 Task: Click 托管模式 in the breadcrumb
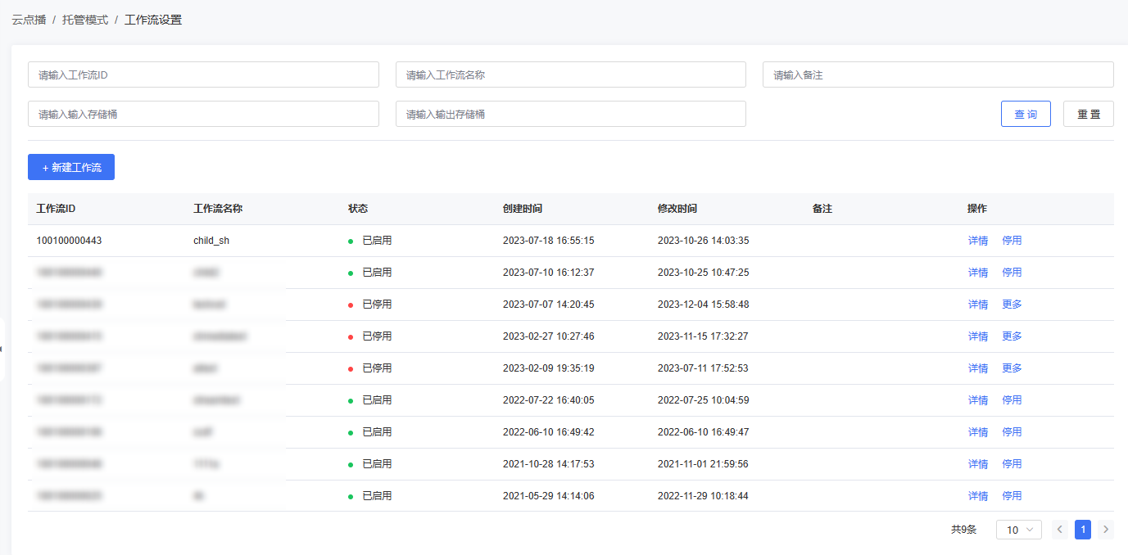pyautogui.click(x=85, y=20)
